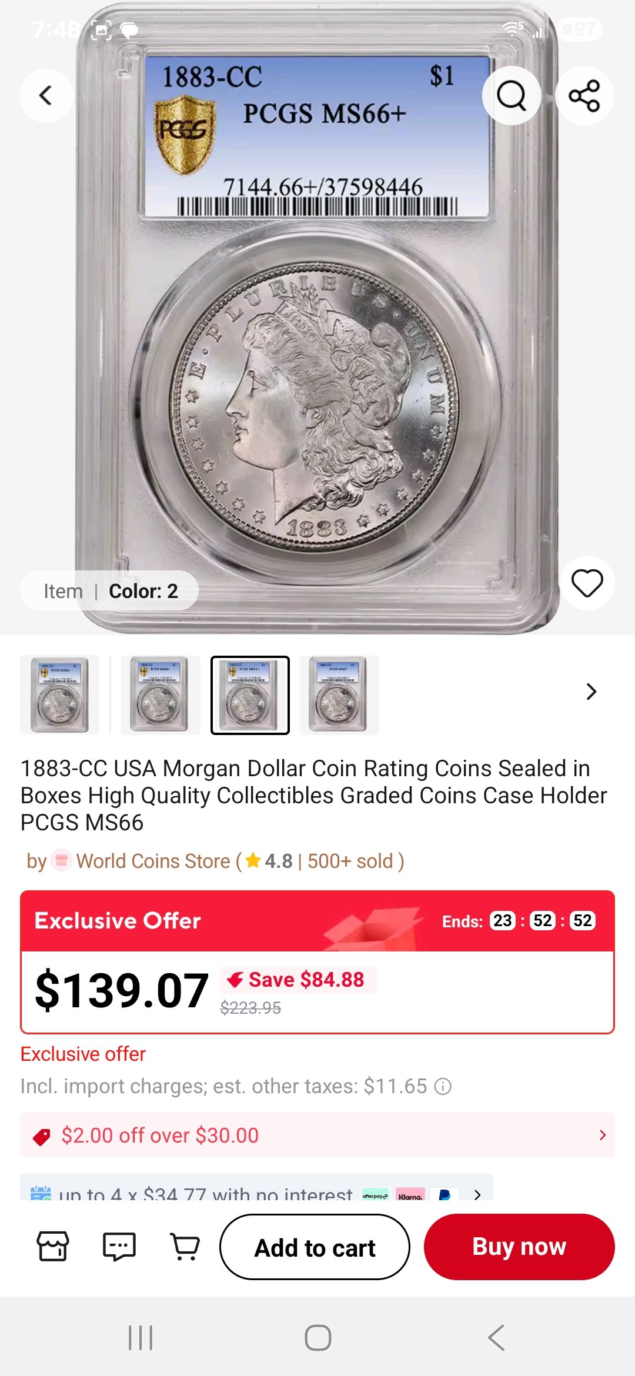This screenshot has width=635, height=1376.
Task: Expand $2.00 off over $30.00 coupon
Action: point(317,1135)
